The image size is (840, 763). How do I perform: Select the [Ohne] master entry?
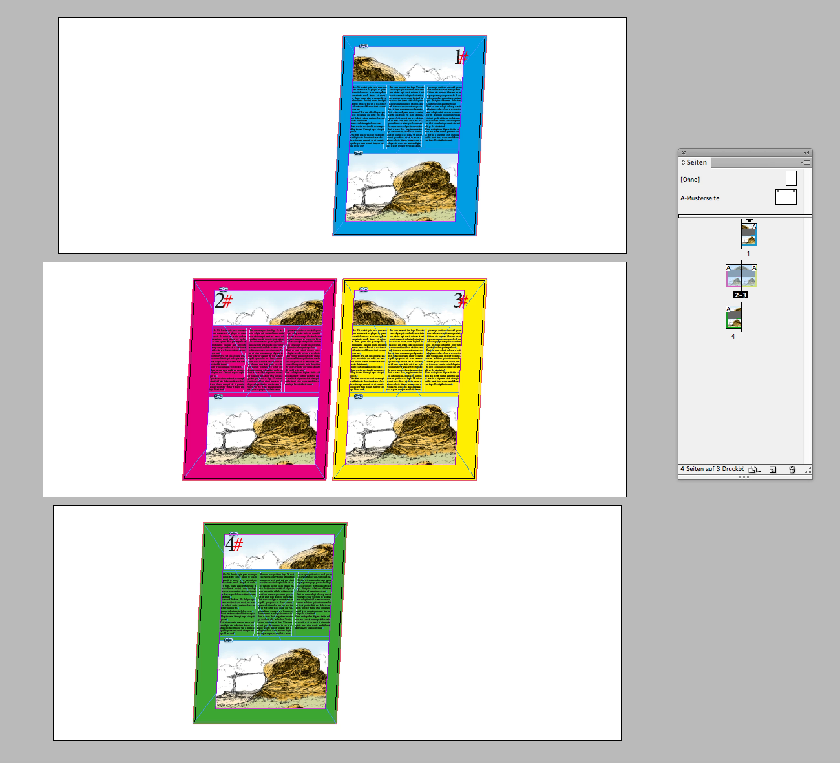click(690, 179)
